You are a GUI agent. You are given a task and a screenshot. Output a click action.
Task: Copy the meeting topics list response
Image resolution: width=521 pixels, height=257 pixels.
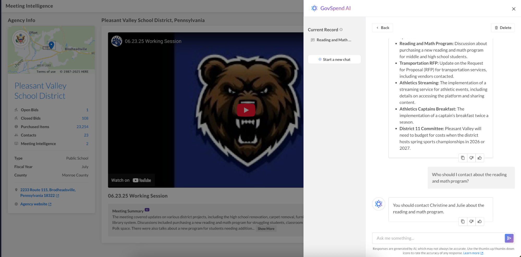point(463,158)
